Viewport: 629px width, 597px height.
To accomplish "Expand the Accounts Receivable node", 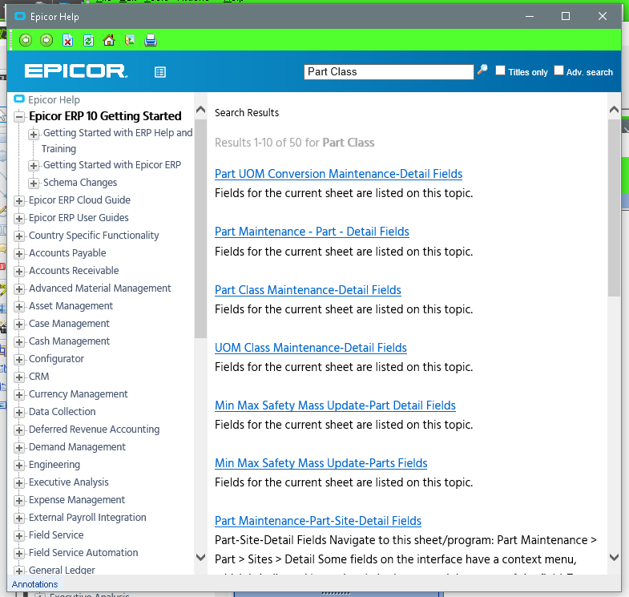I will [19, 272].
